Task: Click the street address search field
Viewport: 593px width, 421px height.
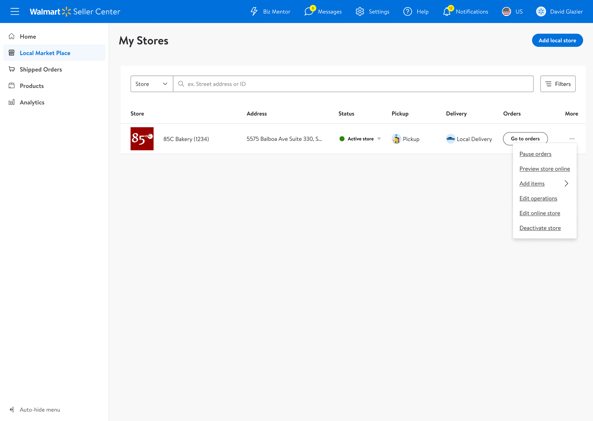Action: tap(353, 84)
